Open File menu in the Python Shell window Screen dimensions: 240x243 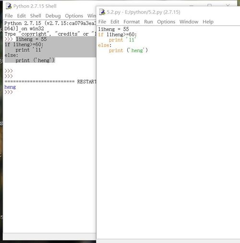coord(9,16)
